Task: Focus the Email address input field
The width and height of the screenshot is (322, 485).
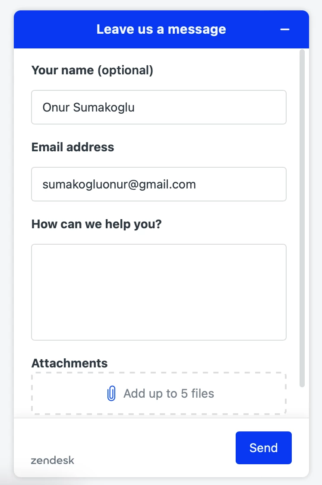Action: (159, 184)
